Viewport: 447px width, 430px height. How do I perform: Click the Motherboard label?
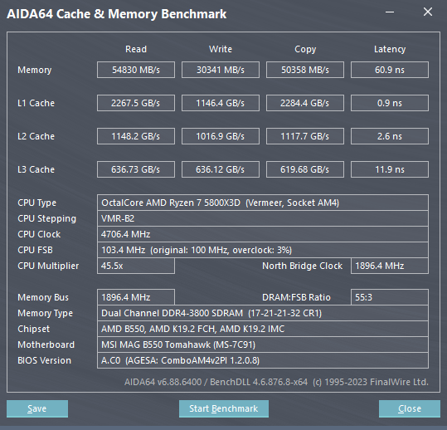[x=46, y=344]
